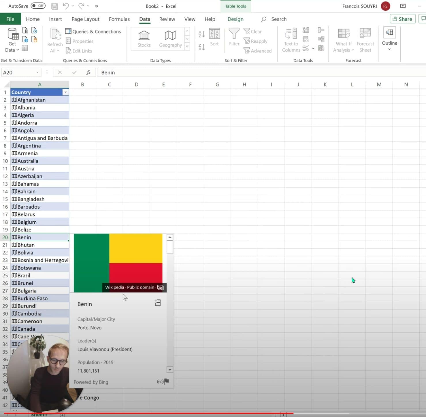Click the Flash Fill icon
The width and height of the screenshot is (426, 417).
coord(306,30)
